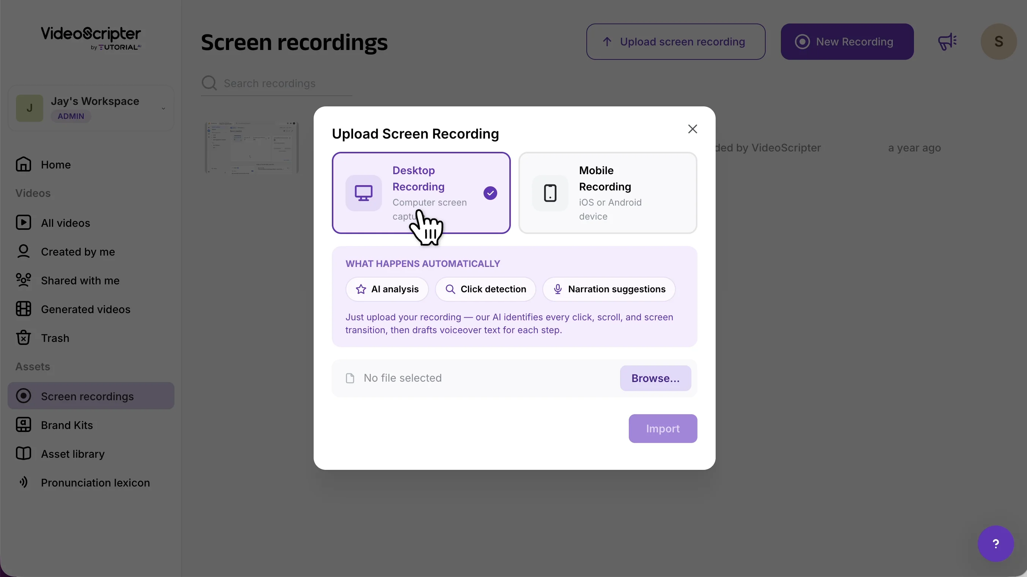Select Screen recordings in sidebar
1027x577 pixels.
(x=91, y=396)
